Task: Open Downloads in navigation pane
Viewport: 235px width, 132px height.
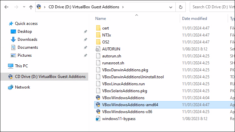Action: [x=27, y=39]
